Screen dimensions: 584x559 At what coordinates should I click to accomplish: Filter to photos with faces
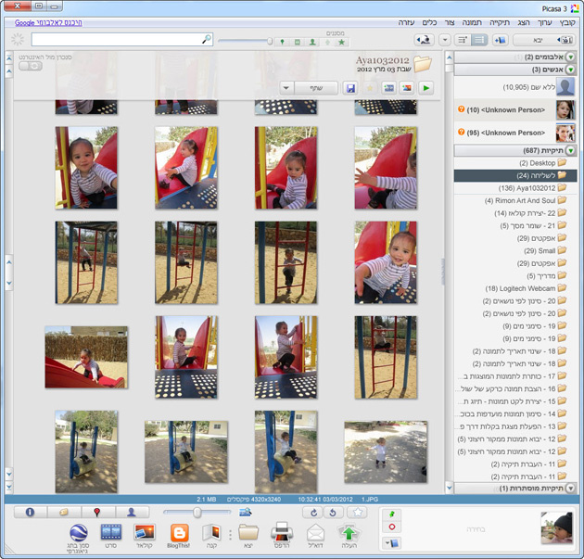tap(312, 42)
